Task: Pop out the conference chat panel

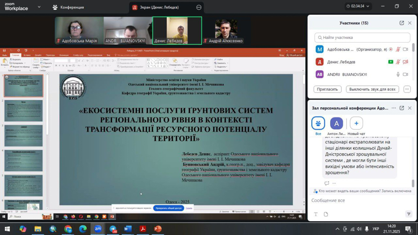Action: click(402, 108)
